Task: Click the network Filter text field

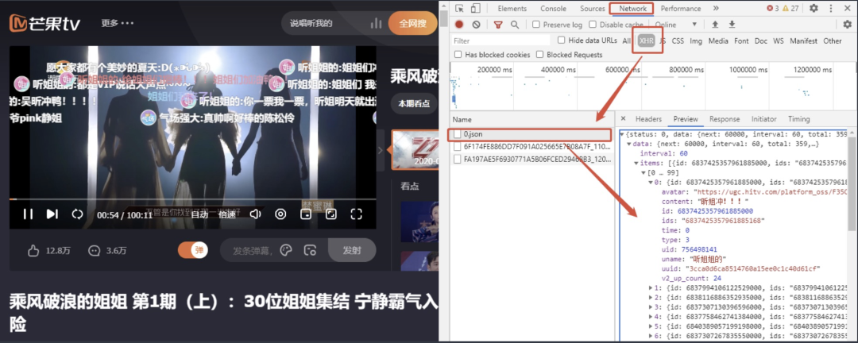Action: [500, 40]
